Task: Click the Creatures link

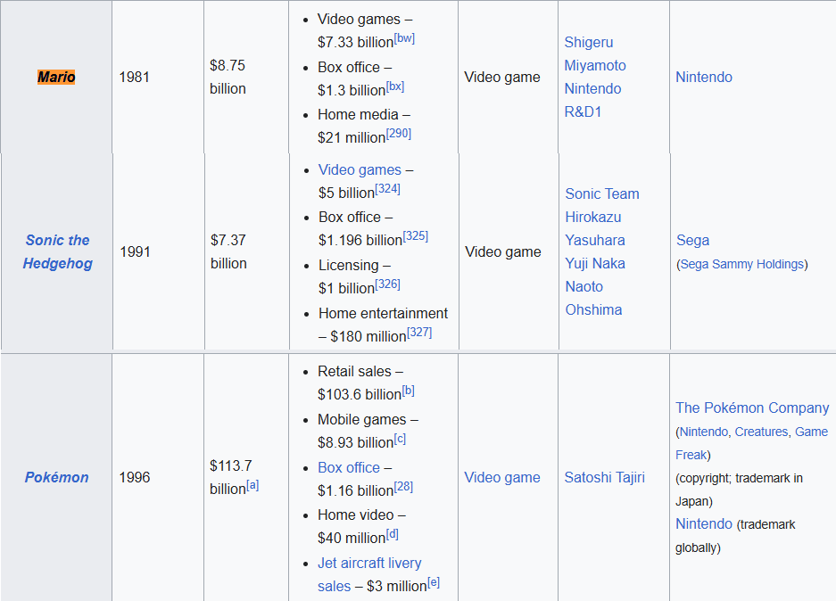Action: [761, 432]
